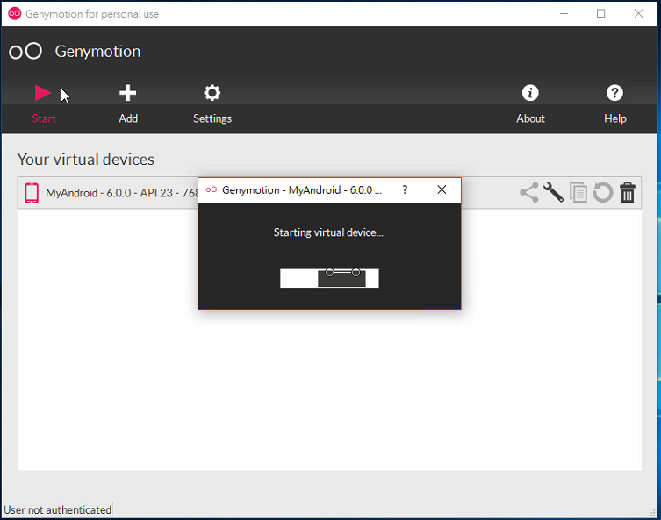Viewport: 661px width, 520px height.
Task: Click the Genymotion logo in the header
Action: 25,52
